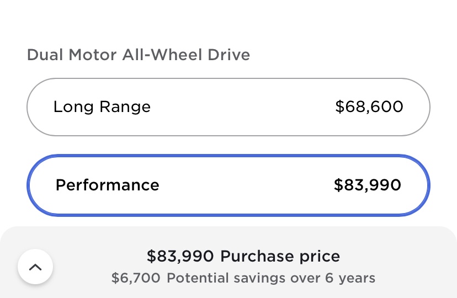The height and width of the screenshot is (298, 457).
Task: Open the Potential savings over 6 years details
Action: [243, 278]
